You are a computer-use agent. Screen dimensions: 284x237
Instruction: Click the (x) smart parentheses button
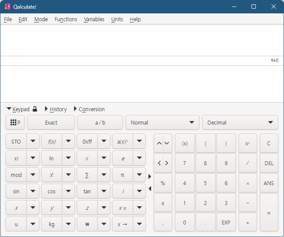[x=185, y=143]
